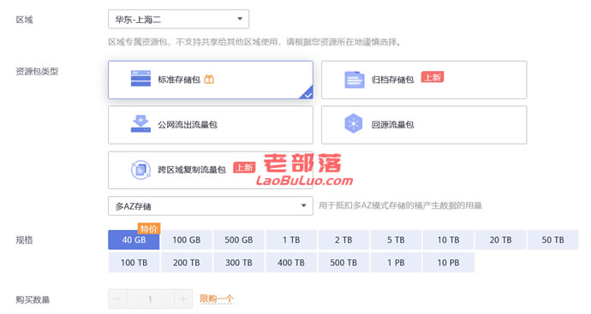This screenshot has width=591, height=314.
Task: Pick the 50 TB specification option
Action: 553,240
